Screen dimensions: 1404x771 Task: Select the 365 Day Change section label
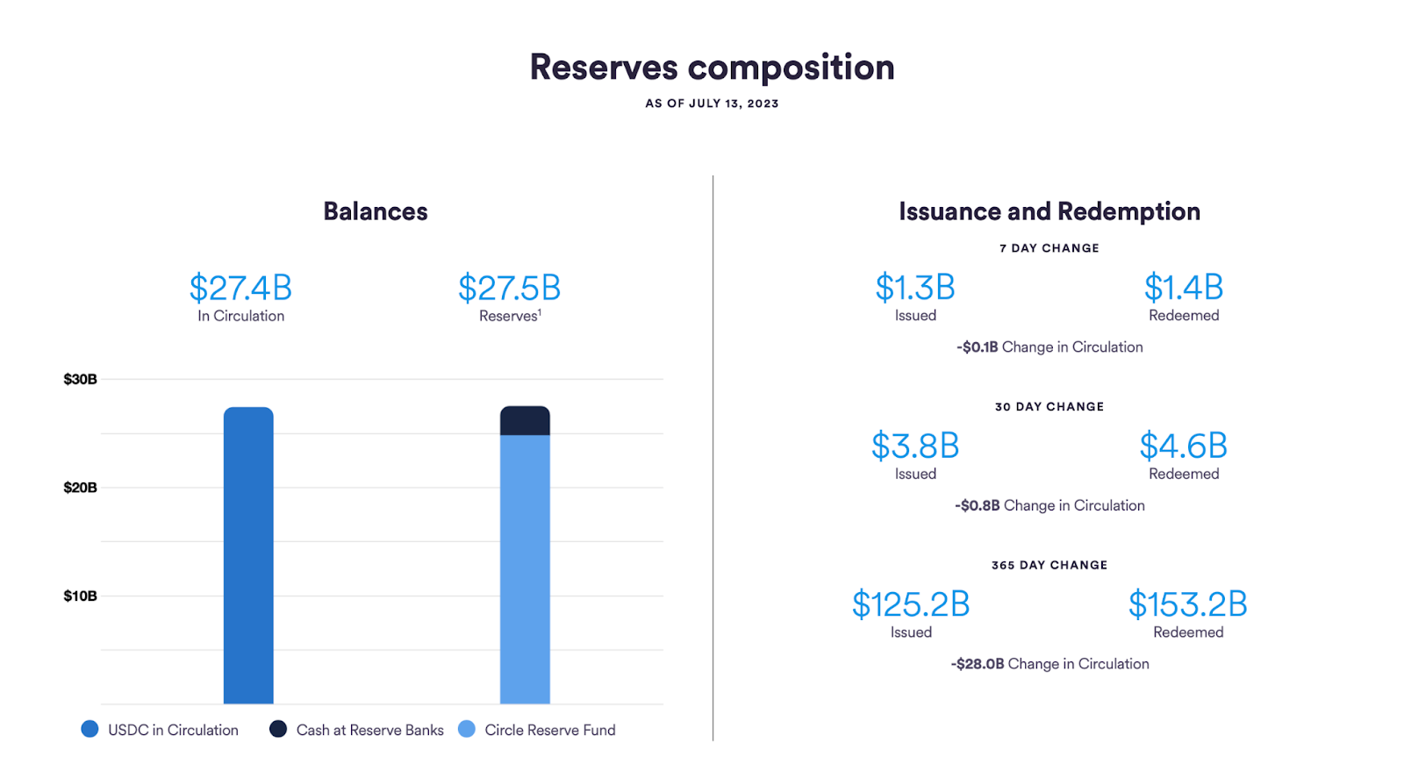tap(1049, 566)
